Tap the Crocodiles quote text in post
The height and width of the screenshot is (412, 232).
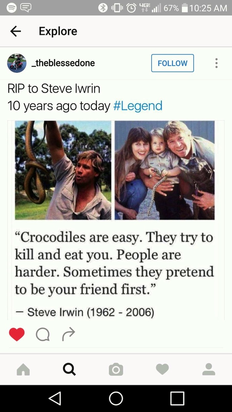114,263
